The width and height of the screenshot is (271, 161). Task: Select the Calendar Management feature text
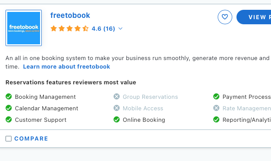tap(46, 108)
